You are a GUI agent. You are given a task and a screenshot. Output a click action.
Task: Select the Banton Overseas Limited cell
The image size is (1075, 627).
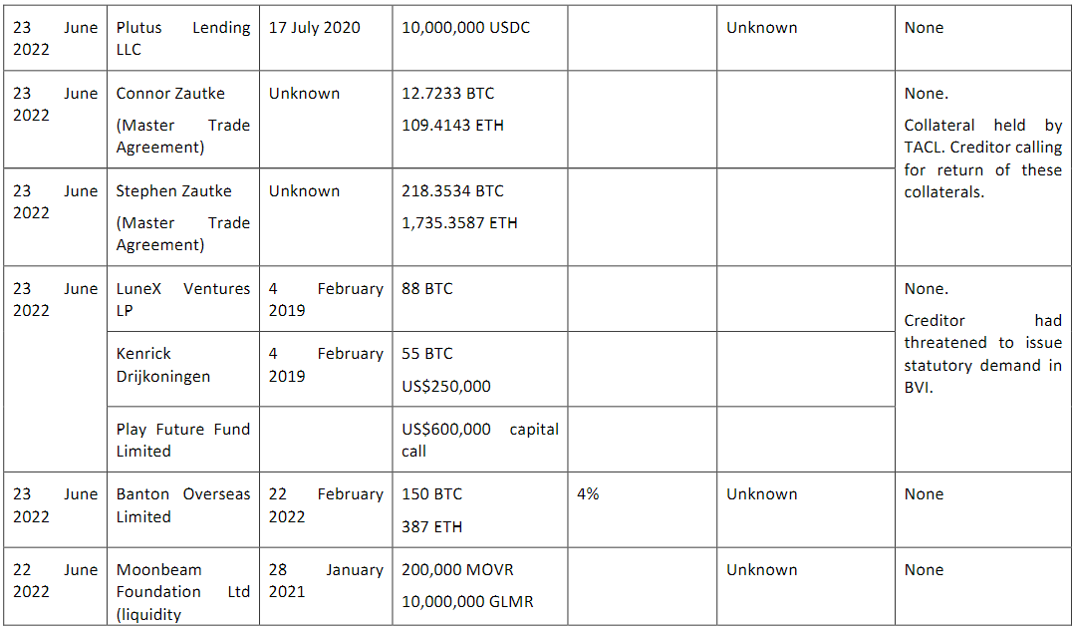(183, 509)
